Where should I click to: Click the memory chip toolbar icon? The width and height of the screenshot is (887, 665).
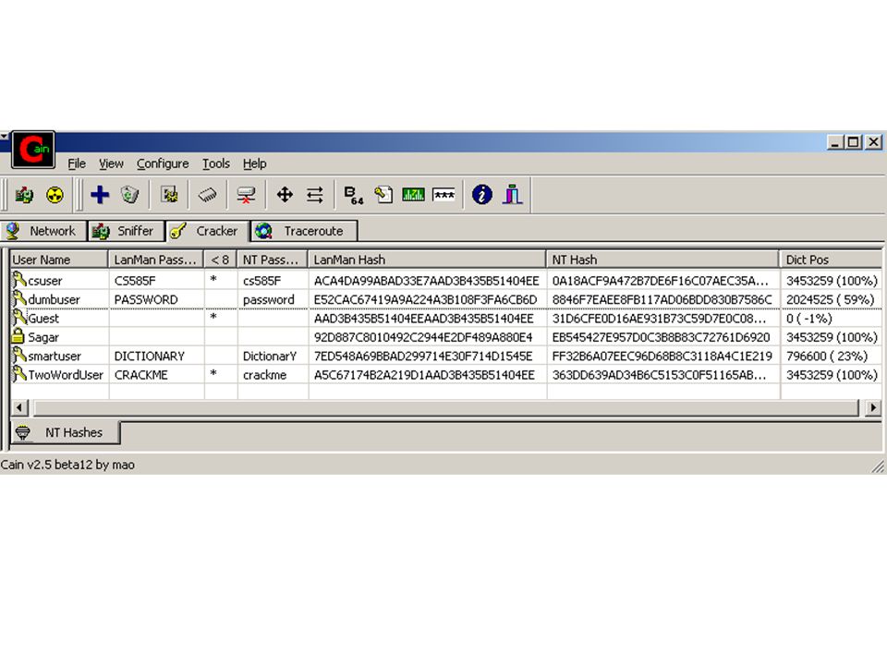point(208,195)
